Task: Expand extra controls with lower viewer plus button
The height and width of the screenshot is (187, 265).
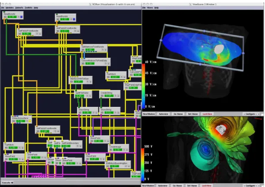Action: (259, 186)
